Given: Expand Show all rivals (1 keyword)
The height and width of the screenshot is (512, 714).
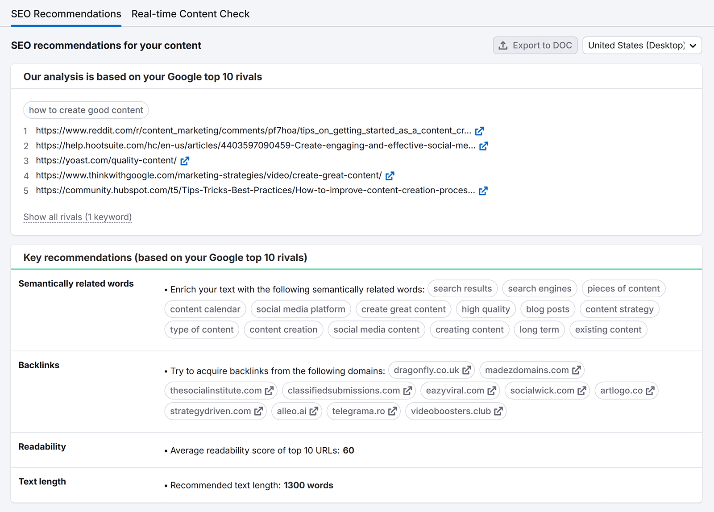Looking at the screenshot, I should pyautogui.click(x=77, y=216).
